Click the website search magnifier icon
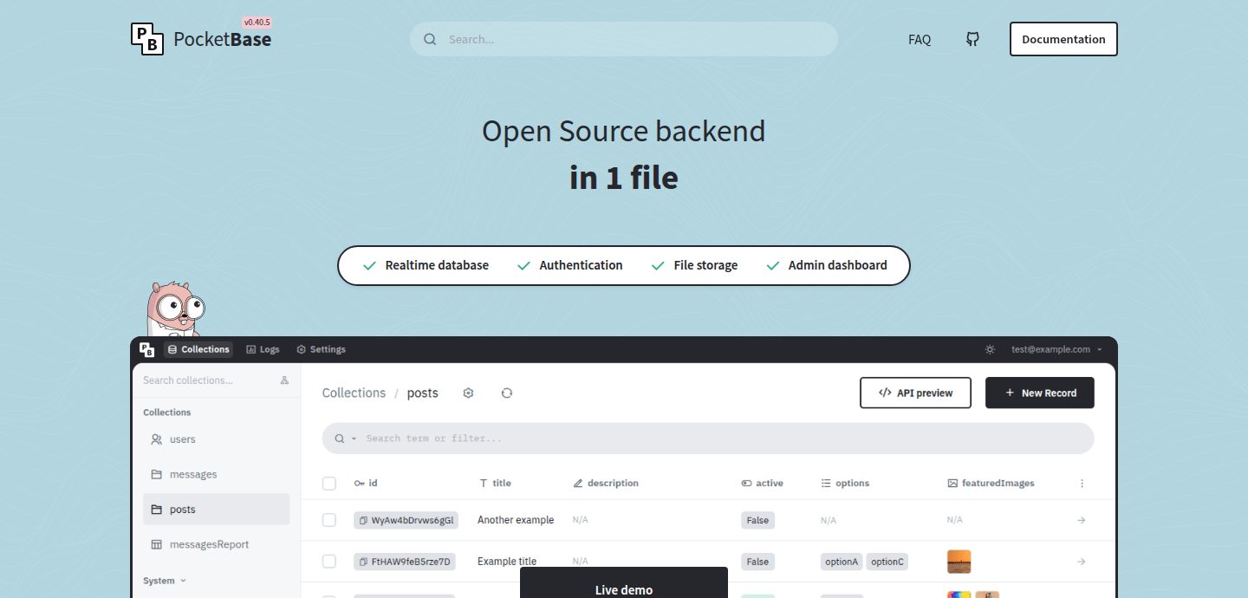Image resolution: width=1248 pixels, height=598 pixels. point(430,39)
